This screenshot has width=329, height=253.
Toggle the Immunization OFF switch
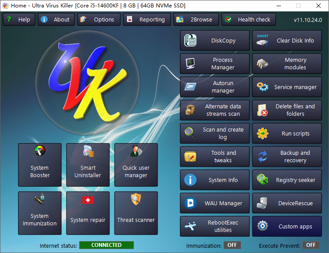click(x=232, y=245)
